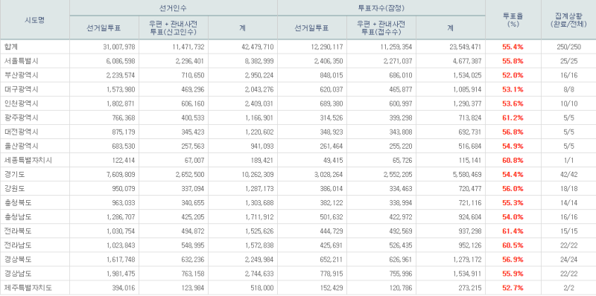
Task: Click Seoul voters total 4,677,387
Action: 467,61
